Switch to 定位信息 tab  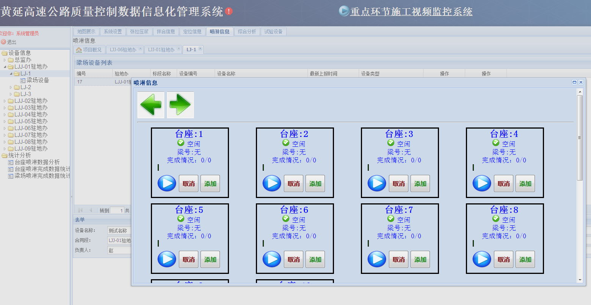tap(193, 31)
